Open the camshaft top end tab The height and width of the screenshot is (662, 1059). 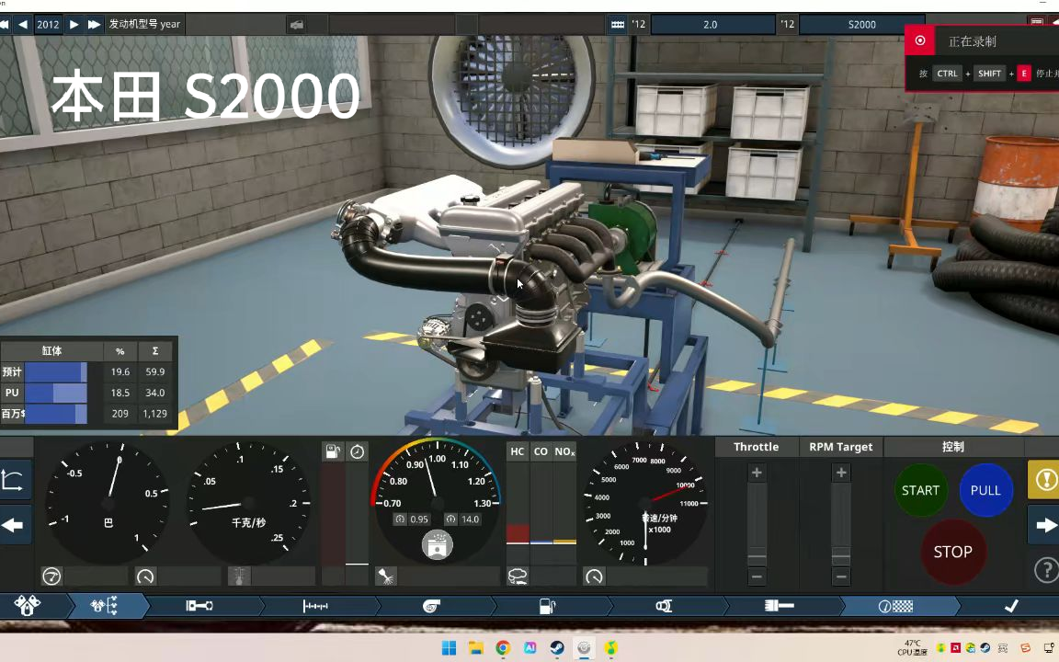pos(315,606)
